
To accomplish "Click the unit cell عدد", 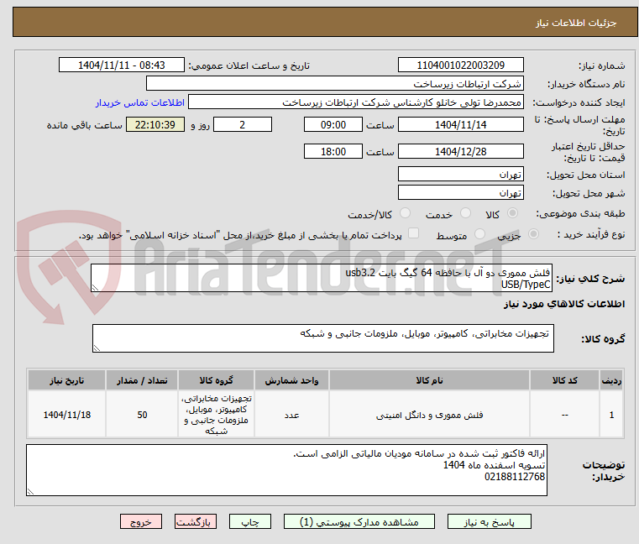I will (291, 415).
